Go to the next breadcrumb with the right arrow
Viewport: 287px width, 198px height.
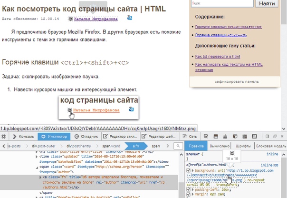tap(168, 146)
